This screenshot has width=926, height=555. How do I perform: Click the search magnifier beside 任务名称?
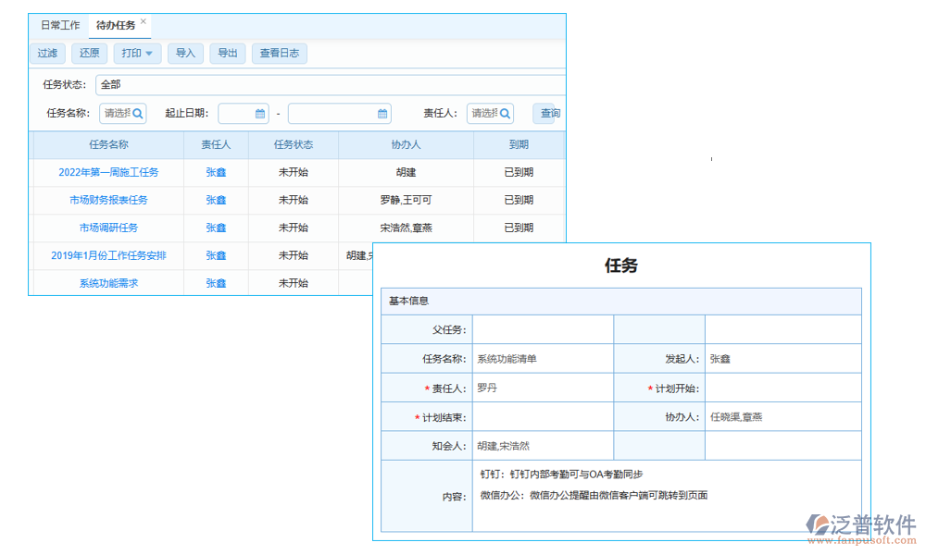(x=137, y=113)
